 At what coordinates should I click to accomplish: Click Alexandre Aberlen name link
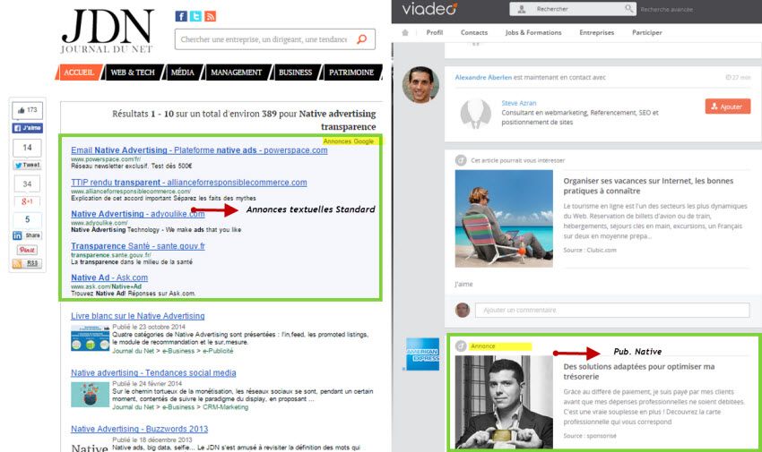coord(483,77)
